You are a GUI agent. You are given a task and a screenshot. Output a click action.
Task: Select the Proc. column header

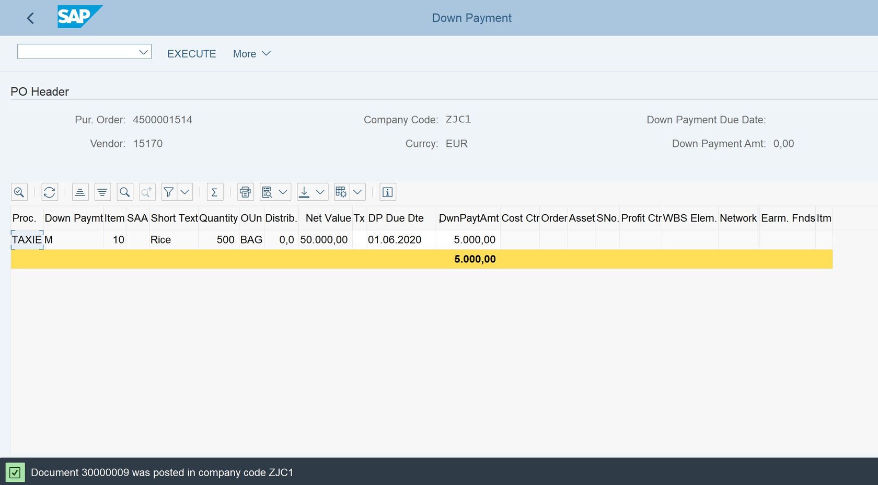point(27,218)
